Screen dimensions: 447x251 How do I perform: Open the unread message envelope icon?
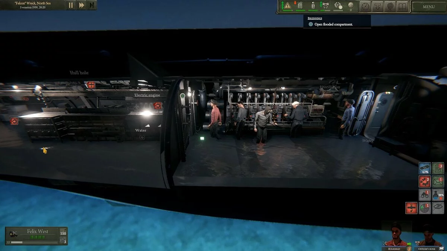(437, 181)
